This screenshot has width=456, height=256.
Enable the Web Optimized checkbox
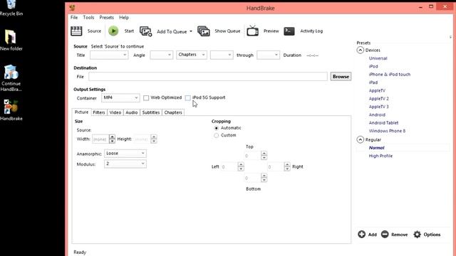tap(146, 98)
